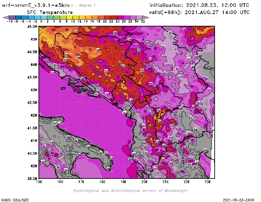Viewport: 261px width, 202px height.
Task: Click the green 2 to 4 legend swatch
Action: tap(51, 17)
